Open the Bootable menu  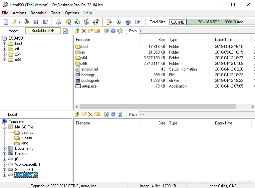pyautogui.click(x=38, y=13)
